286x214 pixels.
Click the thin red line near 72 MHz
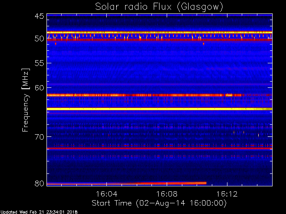pos(160,148)
